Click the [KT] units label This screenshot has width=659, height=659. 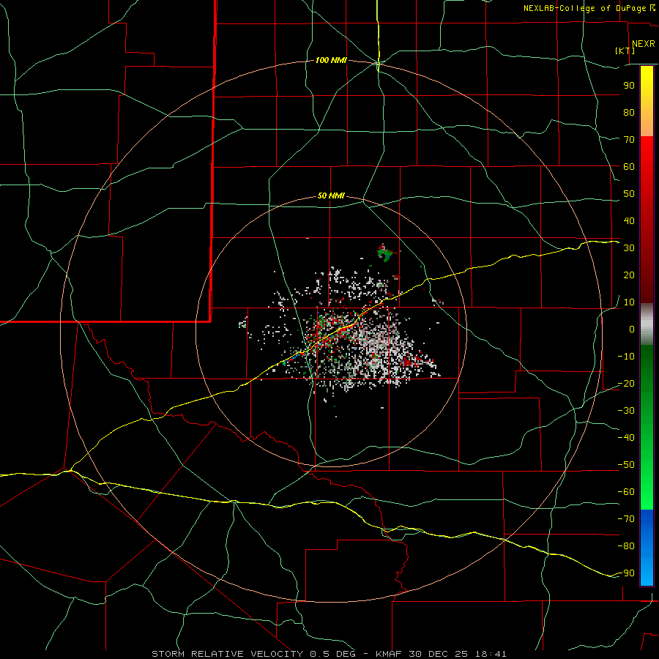(625, 51)
